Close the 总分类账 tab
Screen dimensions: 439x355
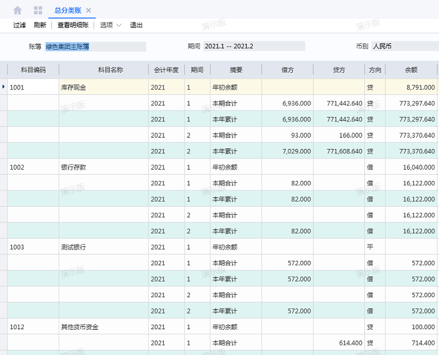coord(88,10)
